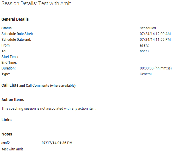Click the Action Items section heading

click(x=13, y=100)
